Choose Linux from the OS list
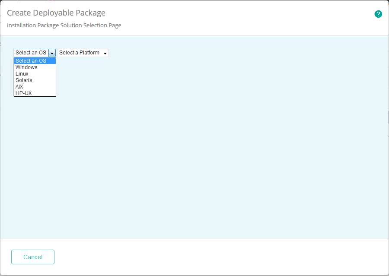 (x=22, y=74)
